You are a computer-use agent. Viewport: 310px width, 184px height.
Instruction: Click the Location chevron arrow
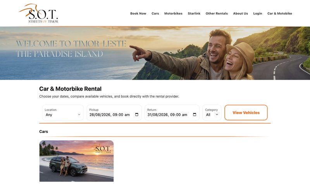(79, 114)
